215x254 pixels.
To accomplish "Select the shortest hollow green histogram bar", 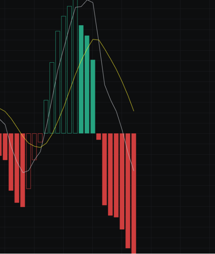I will pyautogui.click(x=46, y=117).
